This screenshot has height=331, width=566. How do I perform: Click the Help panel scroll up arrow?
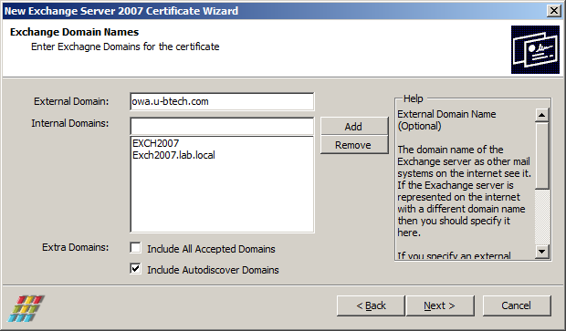[x=542, y=115]
